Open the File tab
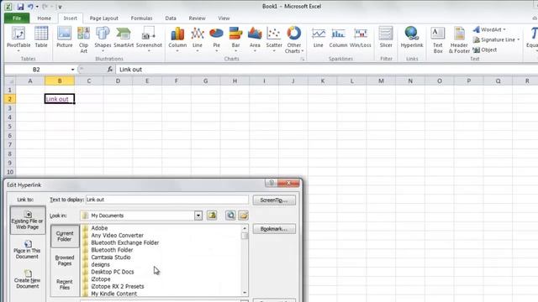538x302 pixels. point(17,18)
